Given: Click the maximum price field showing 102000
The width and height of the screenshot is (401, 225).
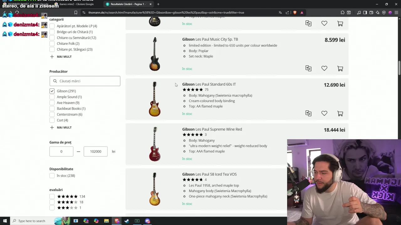Looking at the screenshot, I should pos(96,152).
